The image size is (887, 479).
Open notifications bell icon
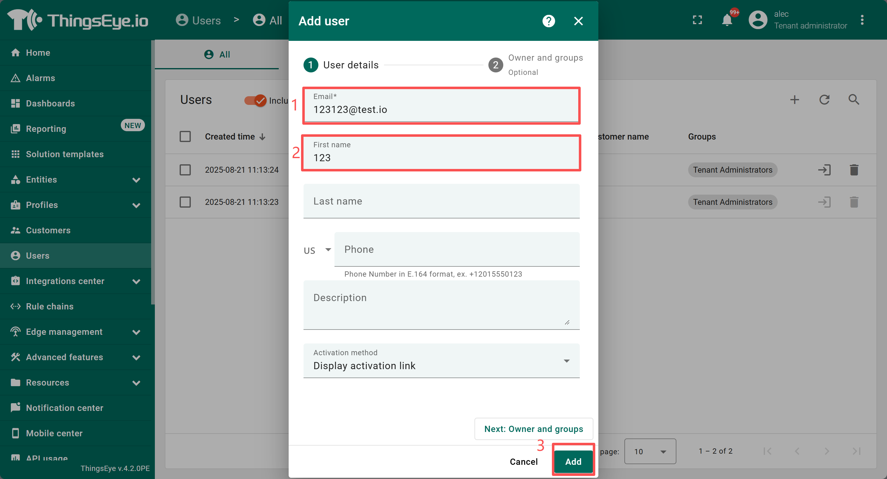727,20
